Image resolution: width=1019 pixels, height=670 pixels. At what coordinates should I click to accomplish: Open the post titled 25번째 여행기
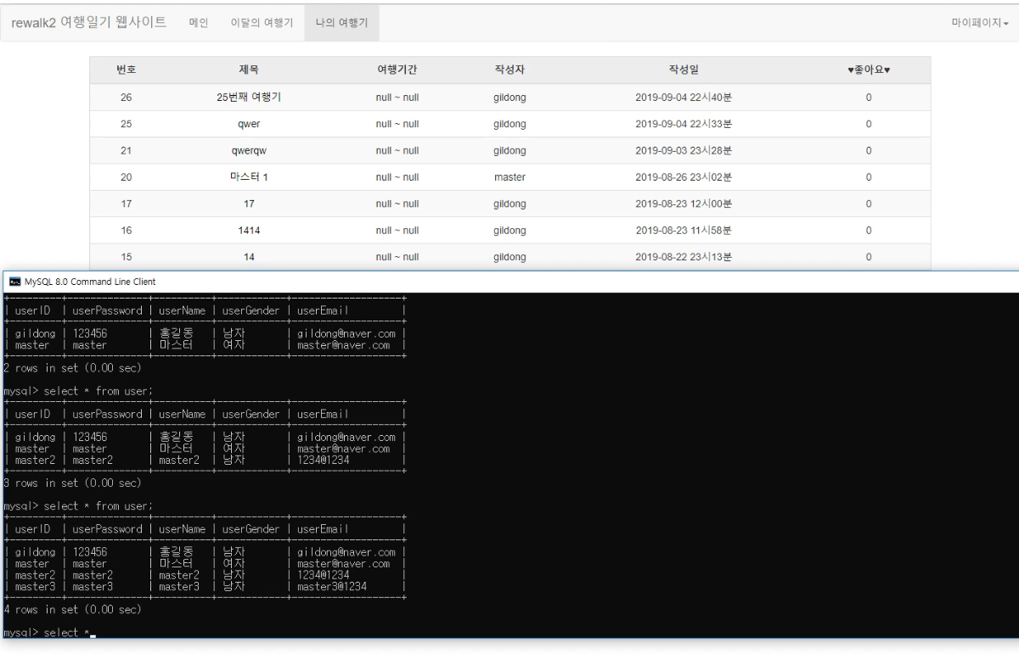tap(249, 98)
